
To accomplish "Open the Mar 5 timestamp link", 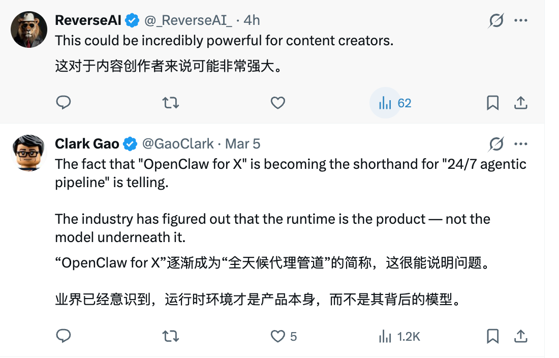I will click(242, 144).
